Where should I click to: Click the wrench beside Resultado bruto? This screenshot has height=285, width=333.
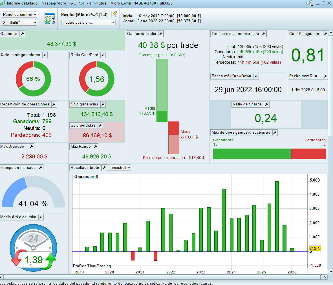104,168
